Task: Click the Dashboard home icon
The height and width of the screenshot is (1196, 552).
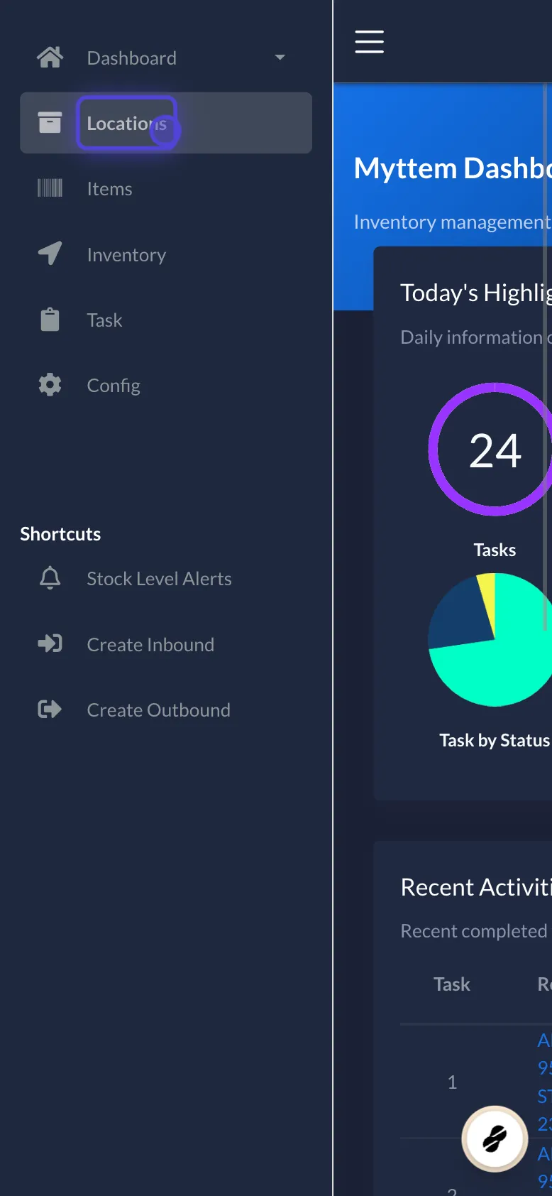Action: click(50, 58)
